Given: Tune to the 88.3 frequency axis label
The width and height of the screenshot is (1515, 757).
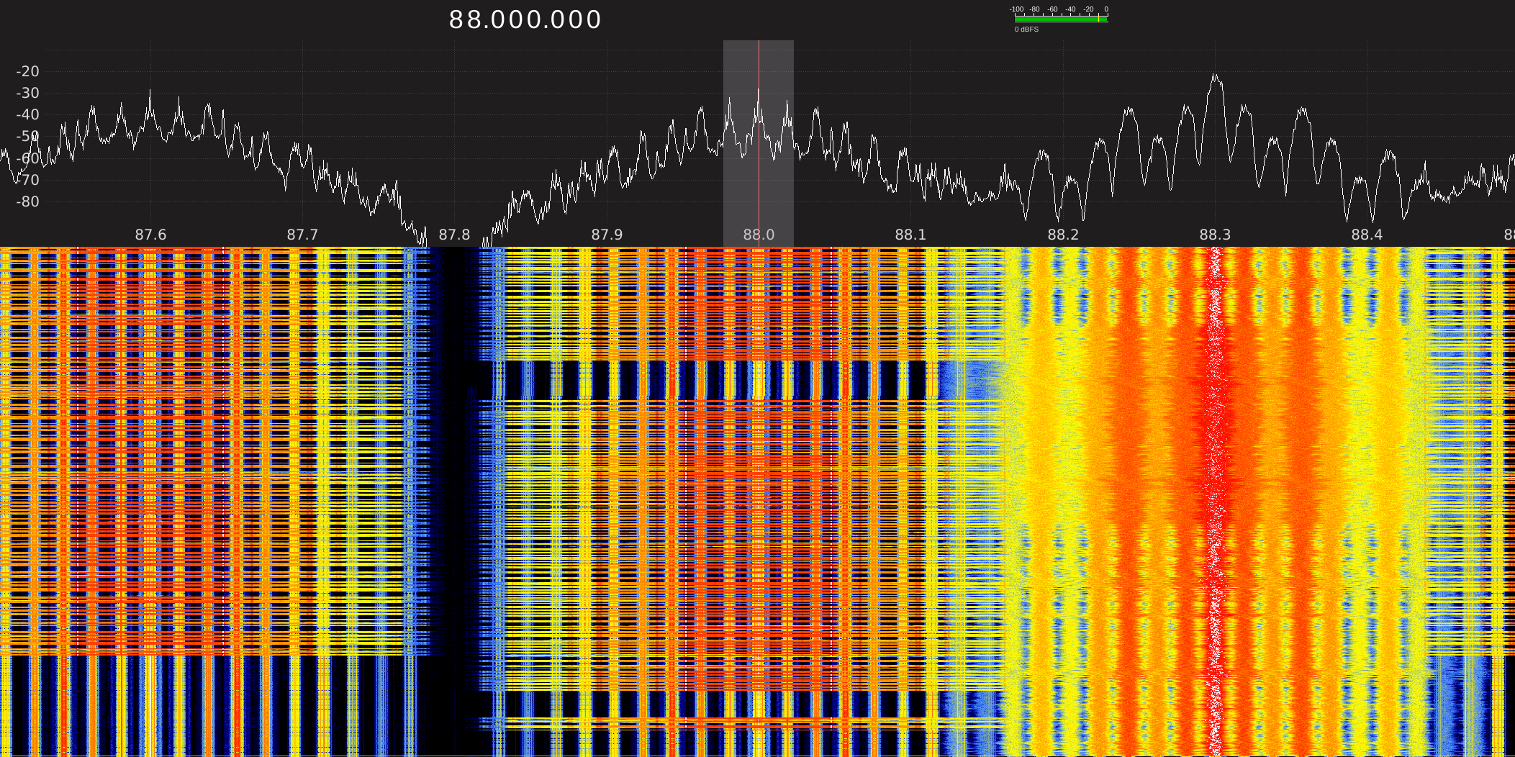Looking at the screenshot, I should point(1215,235).
